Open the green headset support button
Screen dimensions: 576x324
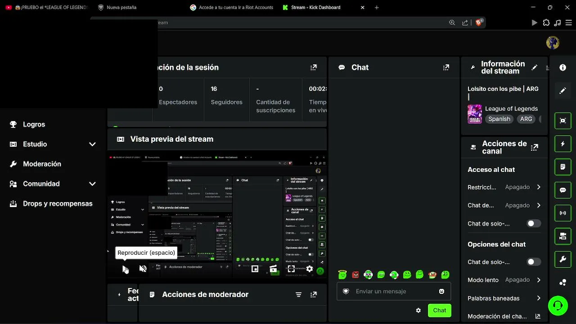[558, 306]
